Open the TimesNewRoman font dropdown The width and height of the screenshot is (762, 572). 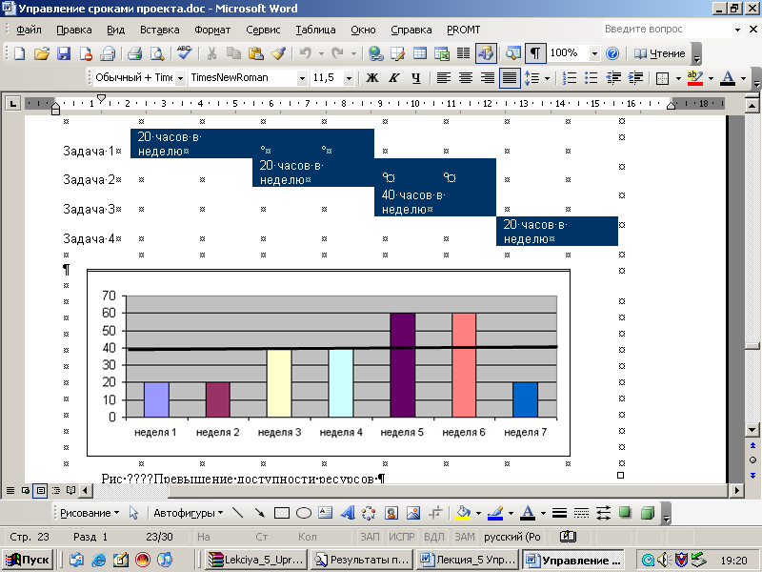[302, 78]
